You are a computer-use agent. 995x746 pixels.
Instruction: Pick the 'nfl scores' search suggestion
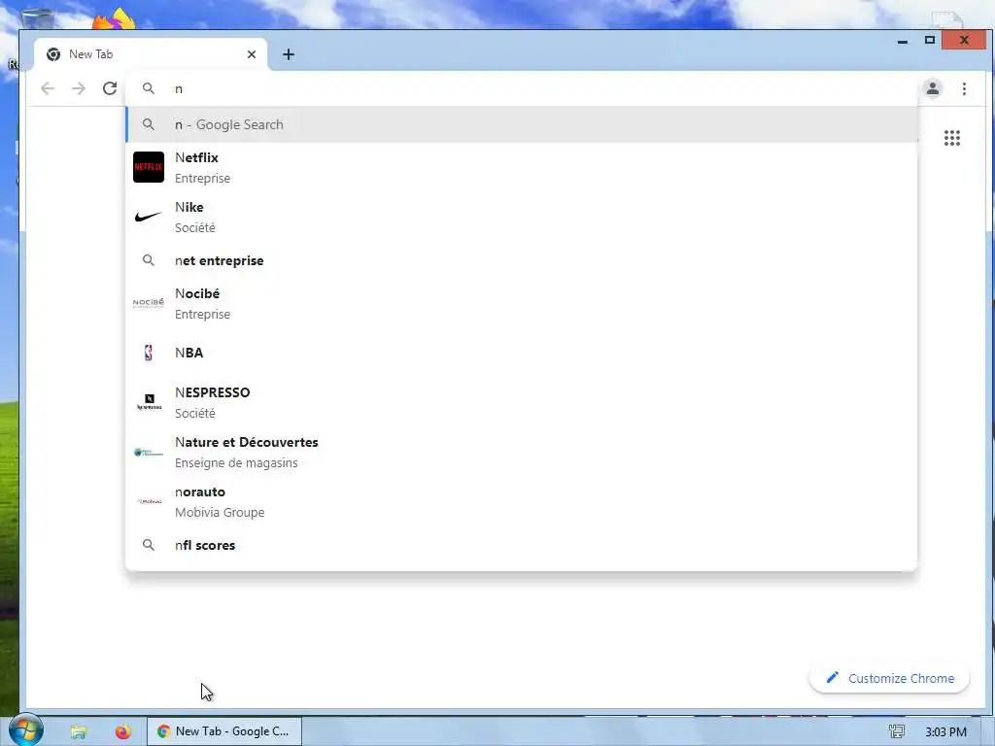coord(522,545)
